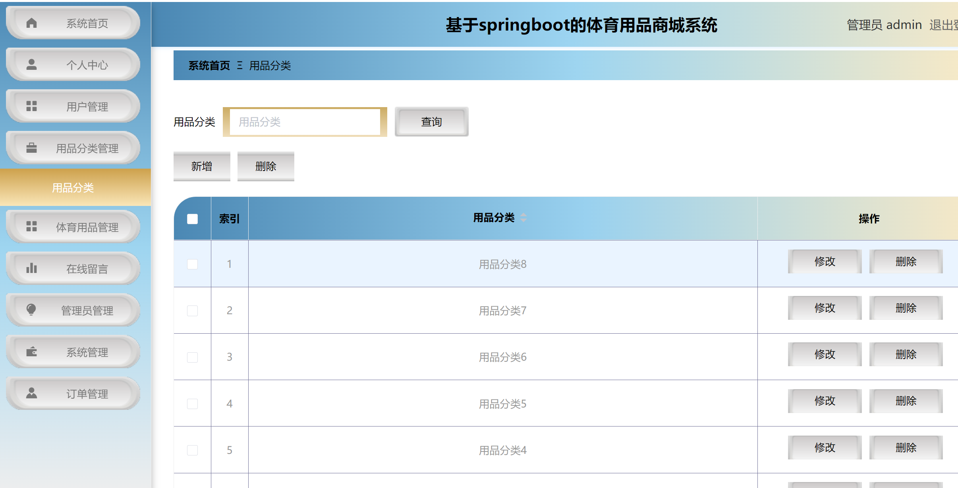This screenshot has height=488, width=958.
Task: Check the box for row 用品分类5
Action: [x=192, y=403]
